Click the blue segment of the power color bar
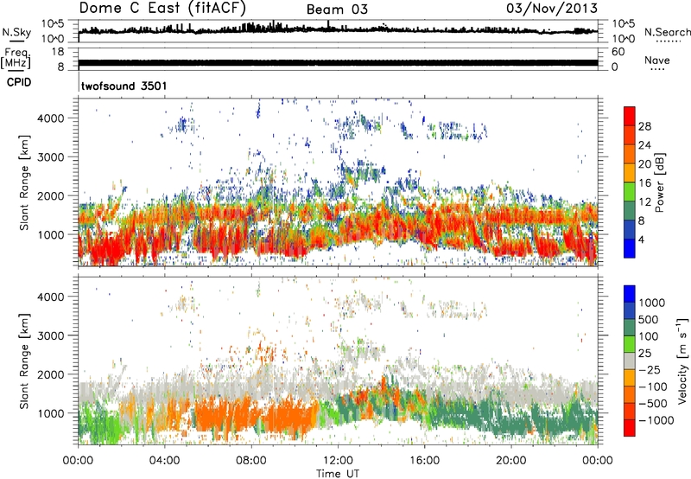This screenshot has height=479, width=691. 630,248
